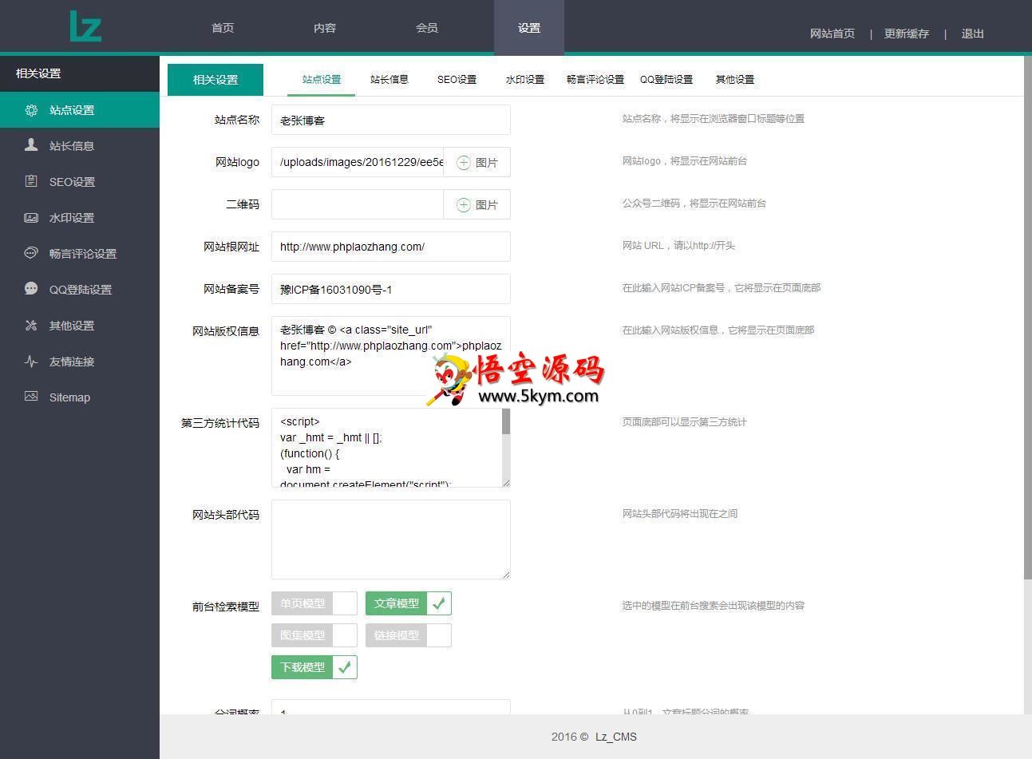Viewport: 1032px width, 759px height.
Task: Switch to the 畅言评论设置 tab
Action: (595, 80)
